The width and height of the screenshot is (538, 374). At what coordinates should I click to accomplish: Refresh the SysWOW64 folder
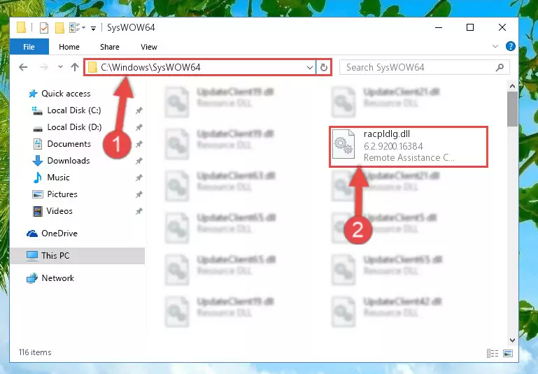[323, 67]
